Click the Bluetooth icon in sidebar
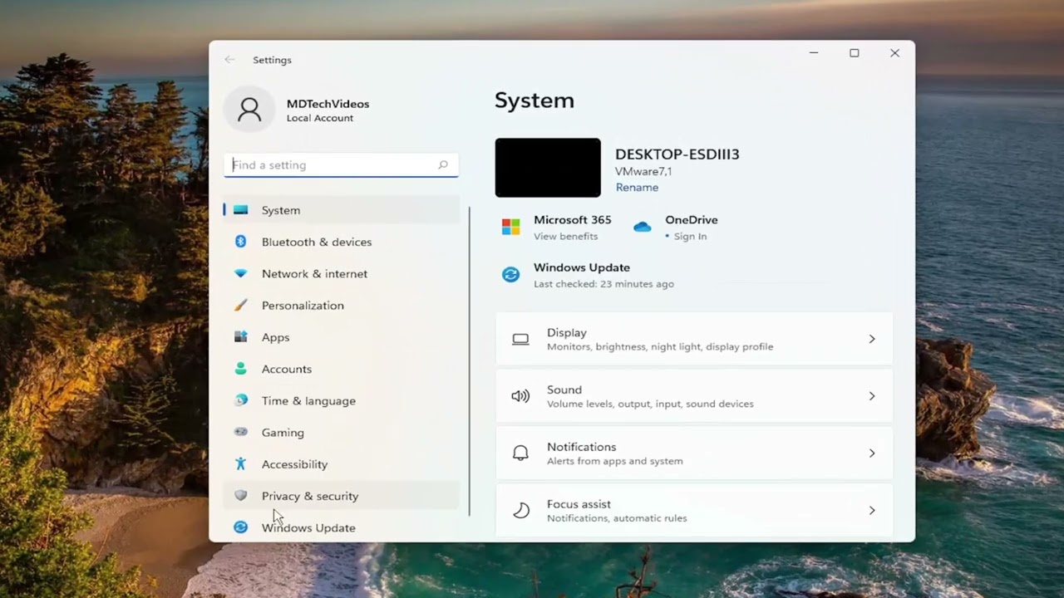This screenshot has height=598, width=1064. (240, 242)
